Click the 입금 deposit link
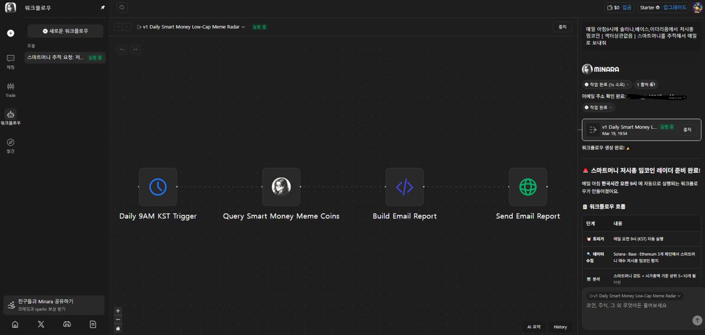The width and height of the screenshot is (705, 335). click(627, 8)
